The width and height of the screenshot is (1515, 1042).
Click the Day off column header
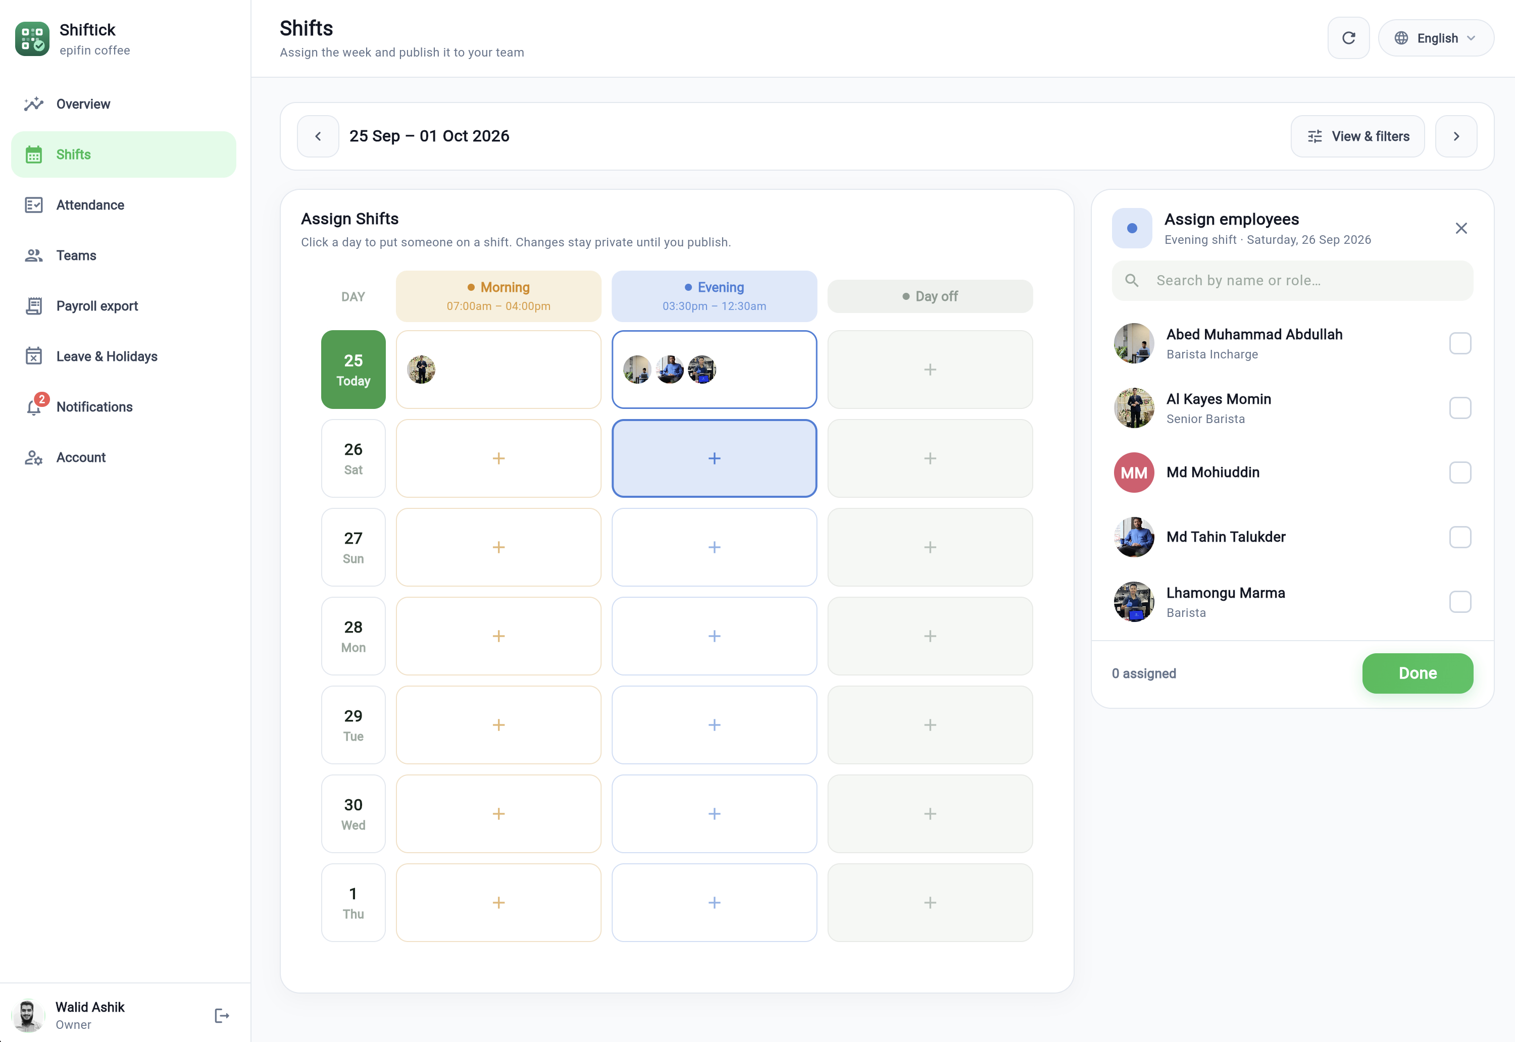pyautogui.click(x=930, y=296)
